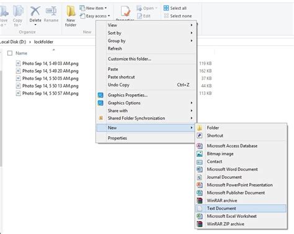The image size is (294, 234).
Task: Select Text Document in New submenu
Action: tap(241, 209)
